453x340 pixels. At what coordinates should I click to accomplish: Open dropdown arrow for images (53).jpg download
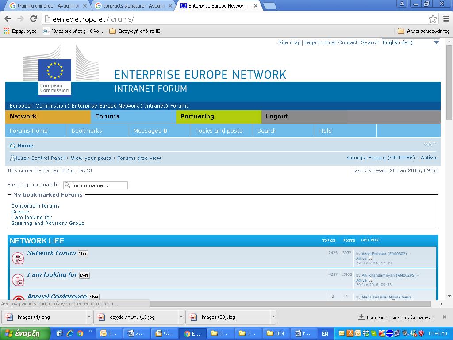coord(273,317)
